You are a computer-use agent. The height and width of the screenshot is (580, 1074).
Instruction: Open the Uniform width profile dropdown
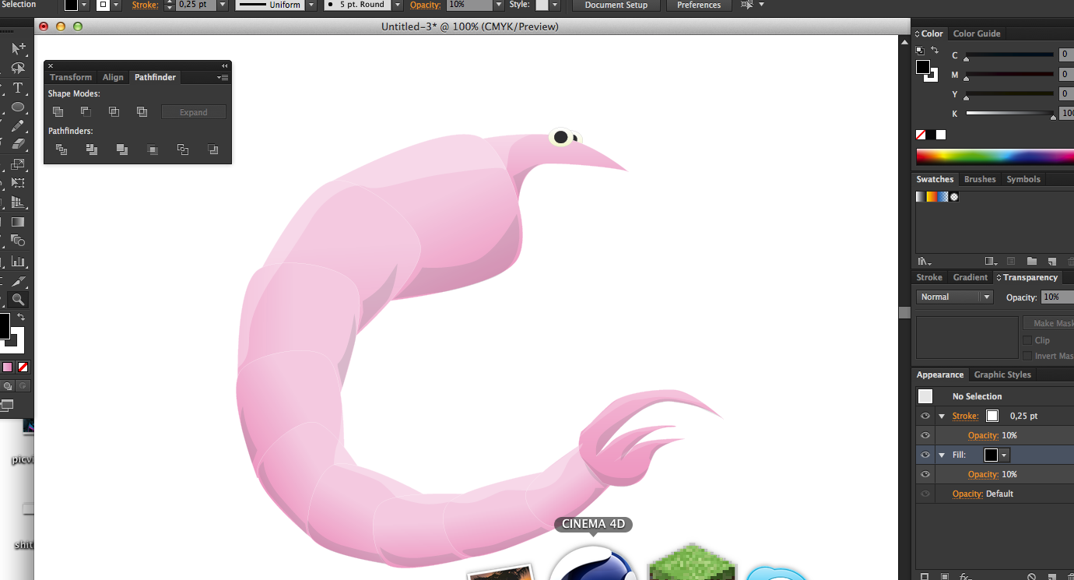[x=311, y=5]
